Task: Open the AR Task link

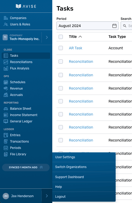Action: coord(76,48)
